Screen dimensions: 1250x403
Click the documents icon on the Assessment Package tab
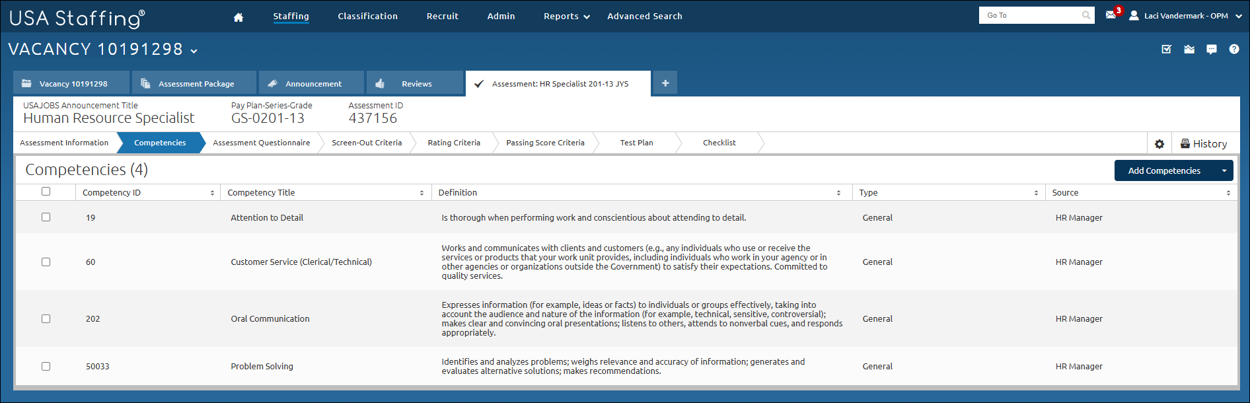point(145,83)
